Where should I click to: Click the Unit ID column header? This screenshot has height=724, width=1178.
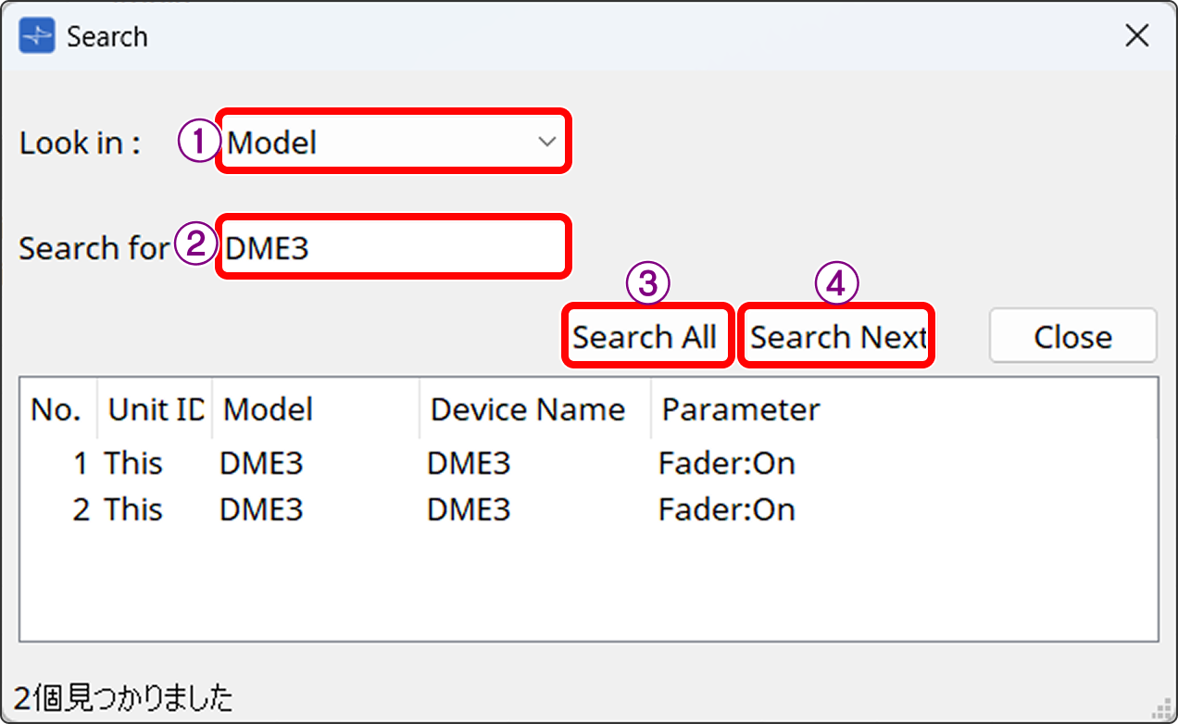[x=154, y=408]
